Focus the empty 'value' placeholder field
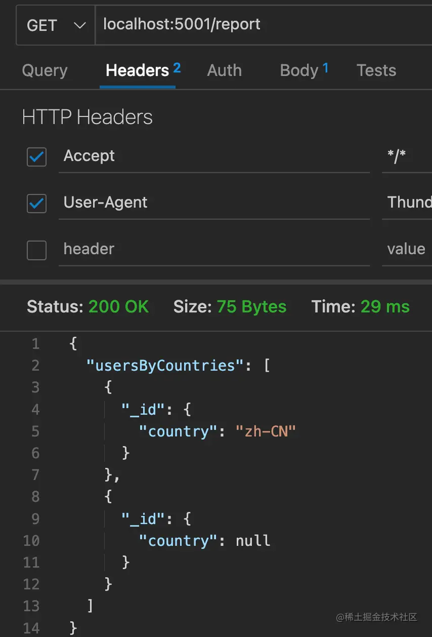 click(x=406, y=249)
